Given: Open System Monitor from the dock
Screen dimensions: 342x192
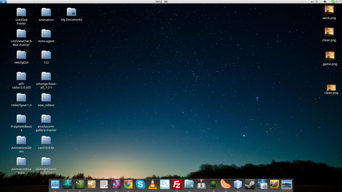Looking at the screenshot, I should [x=67, y=184].
